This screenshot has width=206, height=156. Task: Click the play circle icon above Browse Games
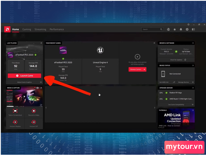coord(137,57)
